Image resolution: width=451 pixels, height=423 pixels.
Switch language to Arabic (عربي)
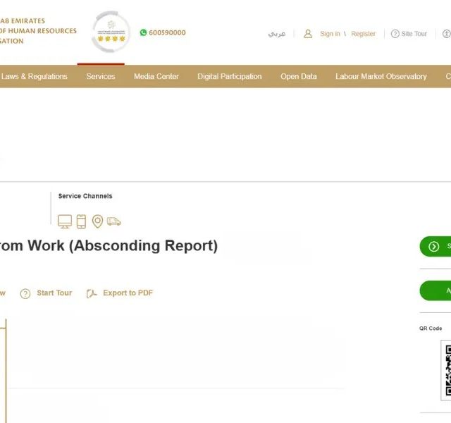coord(277,34)
